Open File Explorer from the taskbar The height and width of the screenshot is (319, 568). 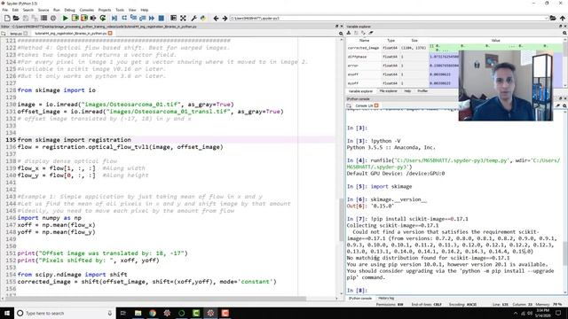coord(138,313)
